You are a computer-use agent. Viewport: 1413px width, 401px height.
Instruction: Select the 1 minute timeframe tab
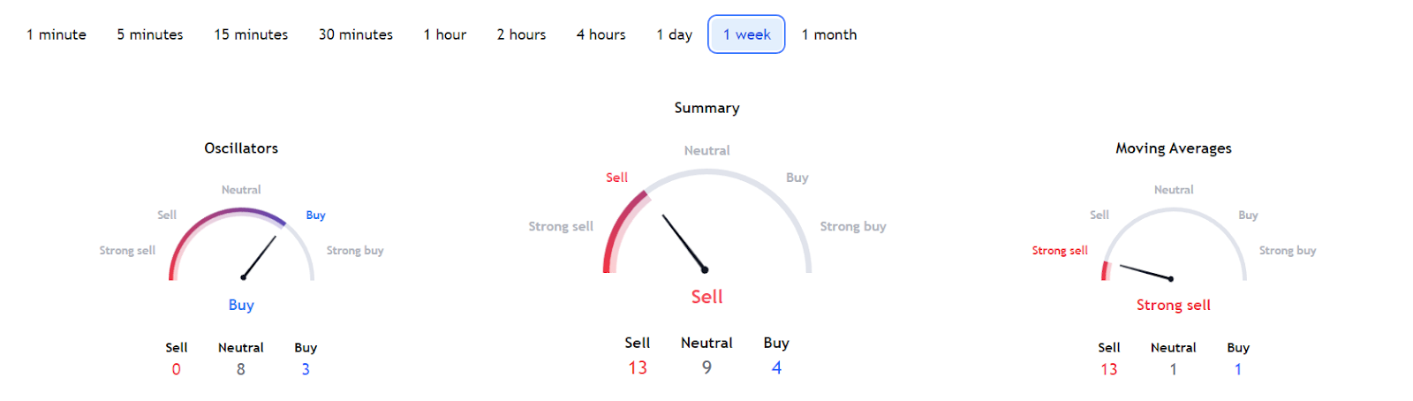point(57,34)
